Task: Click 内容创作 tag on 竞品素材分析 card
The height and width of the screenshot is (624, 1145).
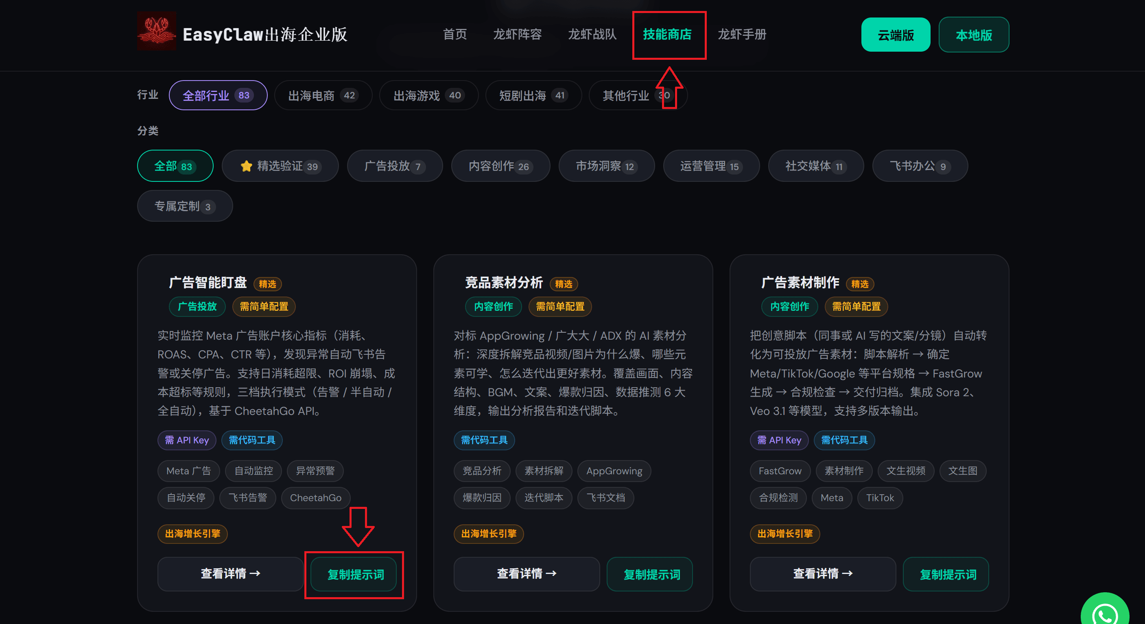Action: tap(494, 307)
